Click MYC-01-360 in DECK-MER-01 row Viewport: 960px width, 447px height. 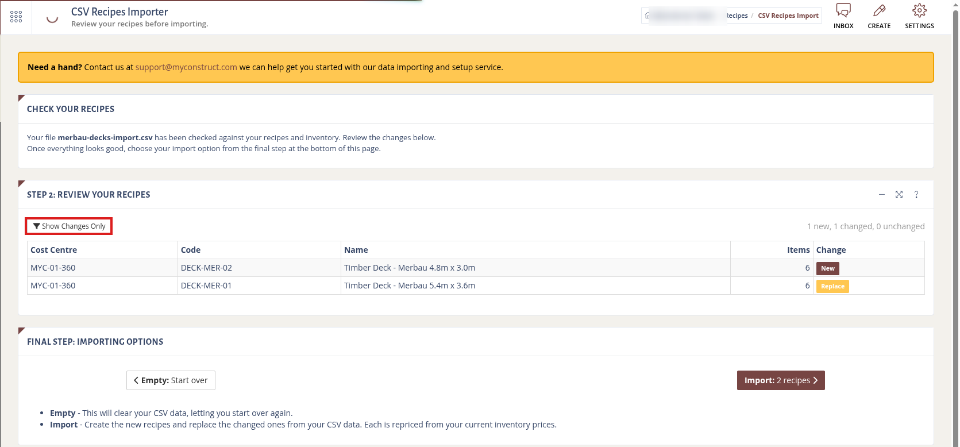[53, 286]
